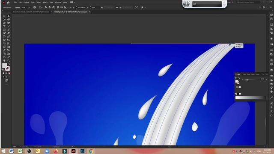274x154 pixels.
Task: Select the Lasso tool
Action: point(9,19)
